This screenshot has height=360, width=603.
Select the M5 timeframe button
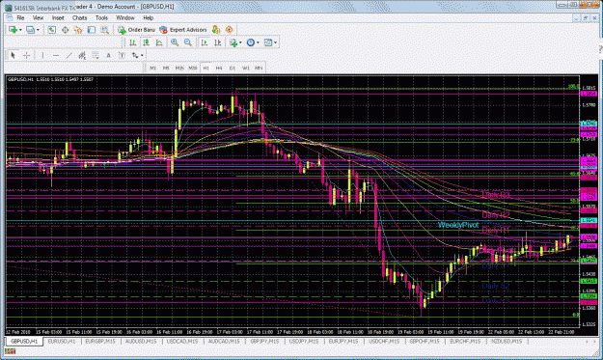[x=166, y=68]
